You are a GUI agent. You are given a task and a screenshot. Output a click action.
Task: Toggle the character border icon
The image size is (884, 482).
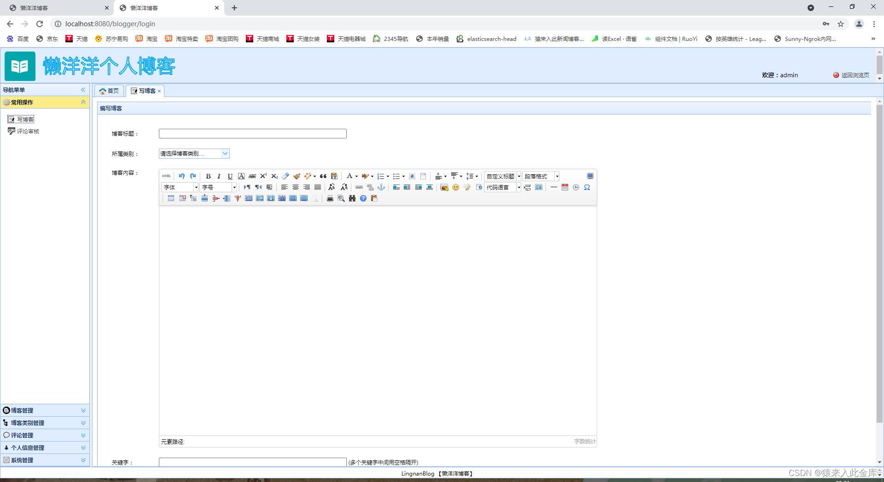[x=241, y=176]
